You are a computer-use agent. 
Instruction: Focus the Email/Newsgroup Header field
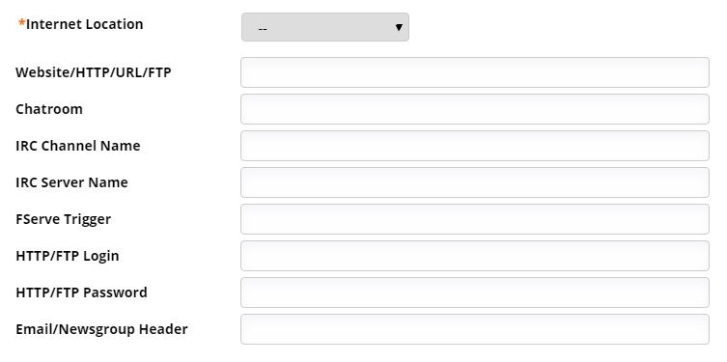point(475,328)
